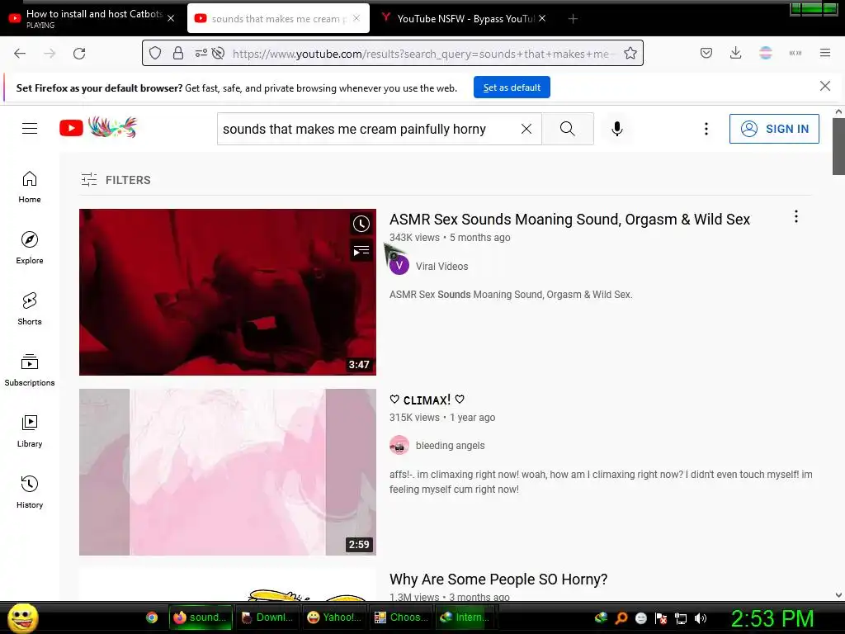Open Why Are Some People video title
Screen dimensions: 845x634
coord(498,579)
